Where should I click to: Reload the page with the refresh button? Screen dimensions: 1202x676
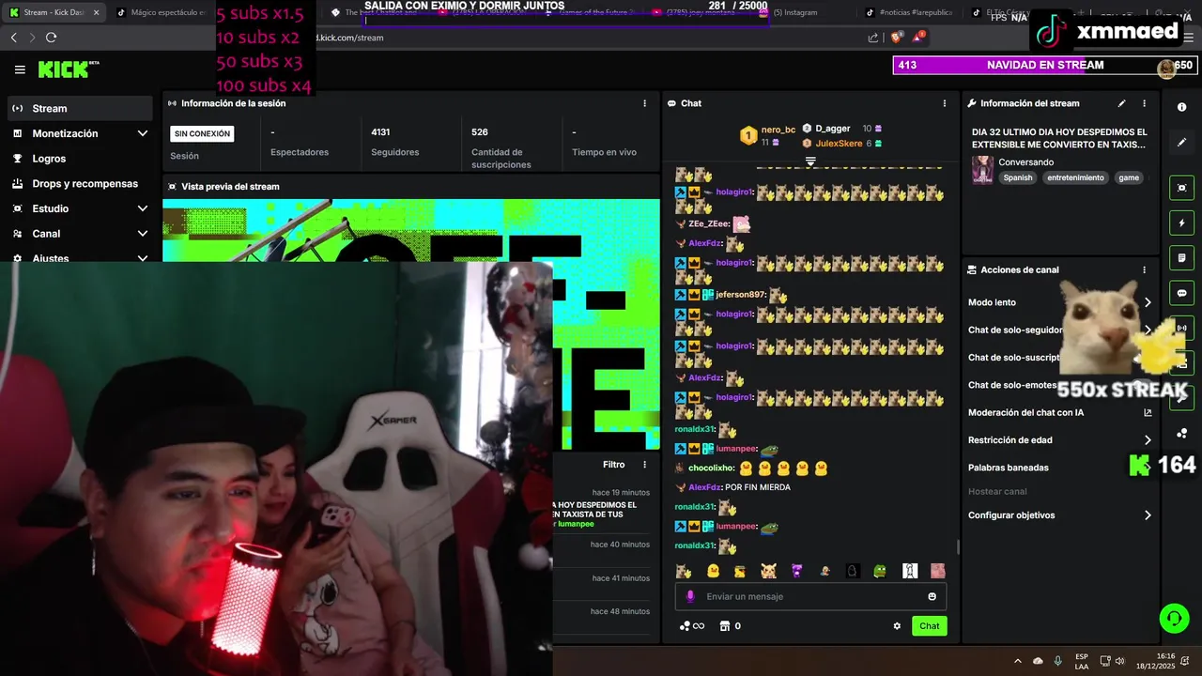click(x=51, y=38)
